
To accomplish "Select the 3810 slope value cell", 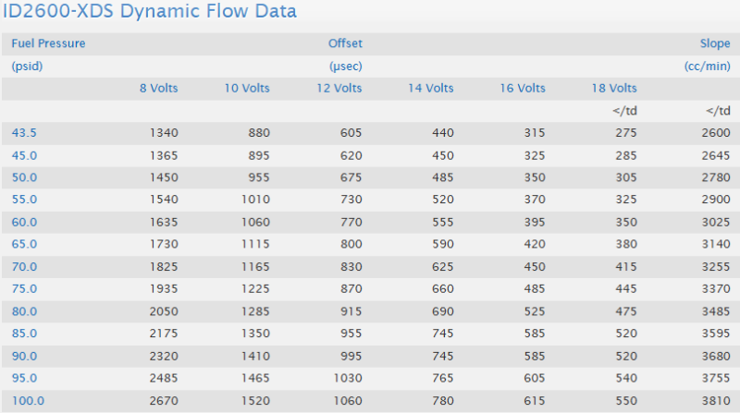I will [715, 400].
